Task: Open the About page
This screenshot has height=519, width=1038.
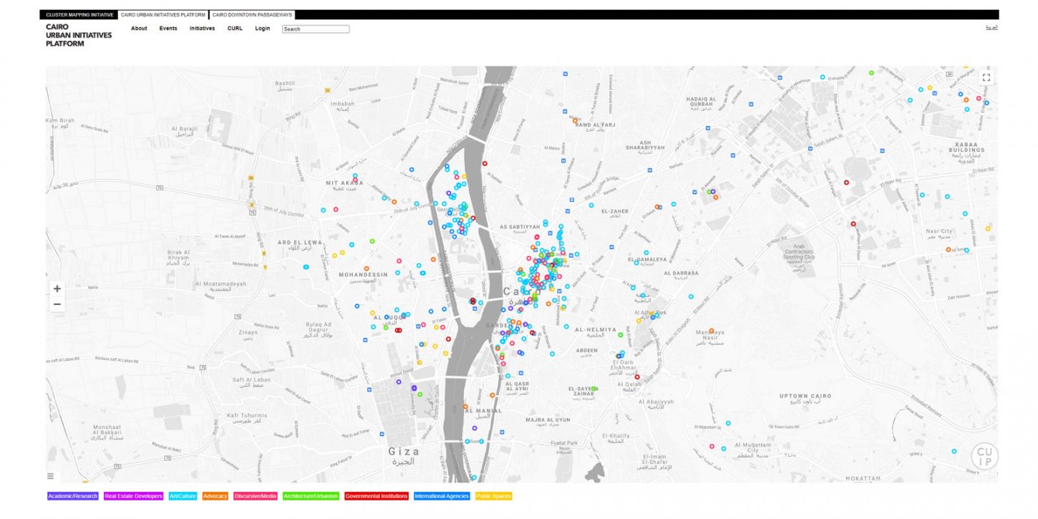Action: click(x=139, y=29)
